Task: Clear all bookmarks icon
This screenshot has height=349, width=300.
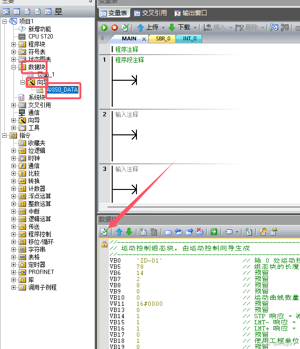Action: coord(200,232)
